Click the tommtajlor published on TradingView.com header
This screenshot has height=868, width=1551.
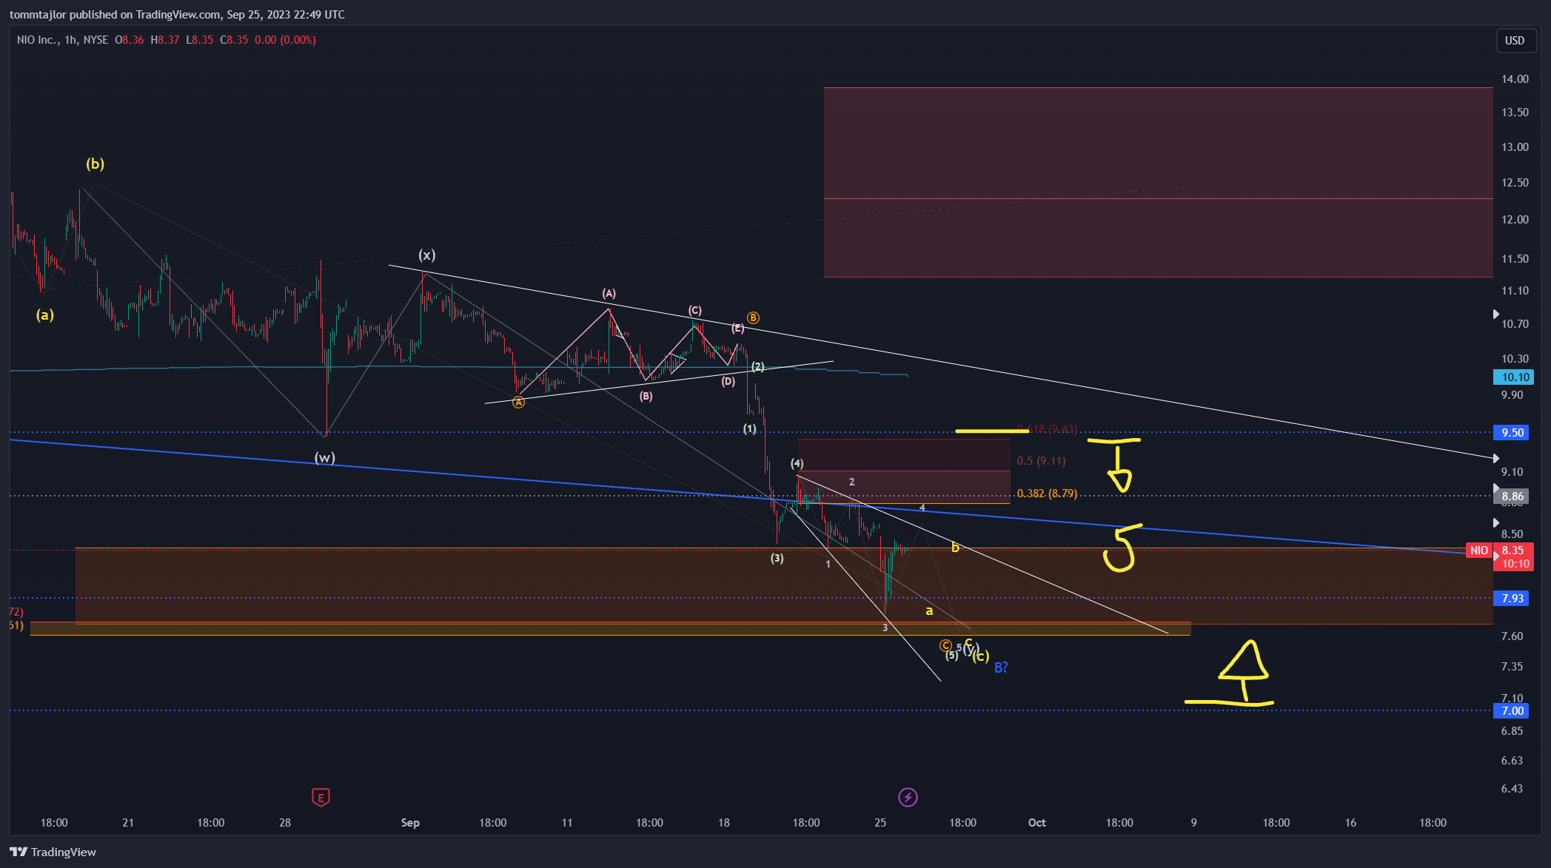click(177, 15)
